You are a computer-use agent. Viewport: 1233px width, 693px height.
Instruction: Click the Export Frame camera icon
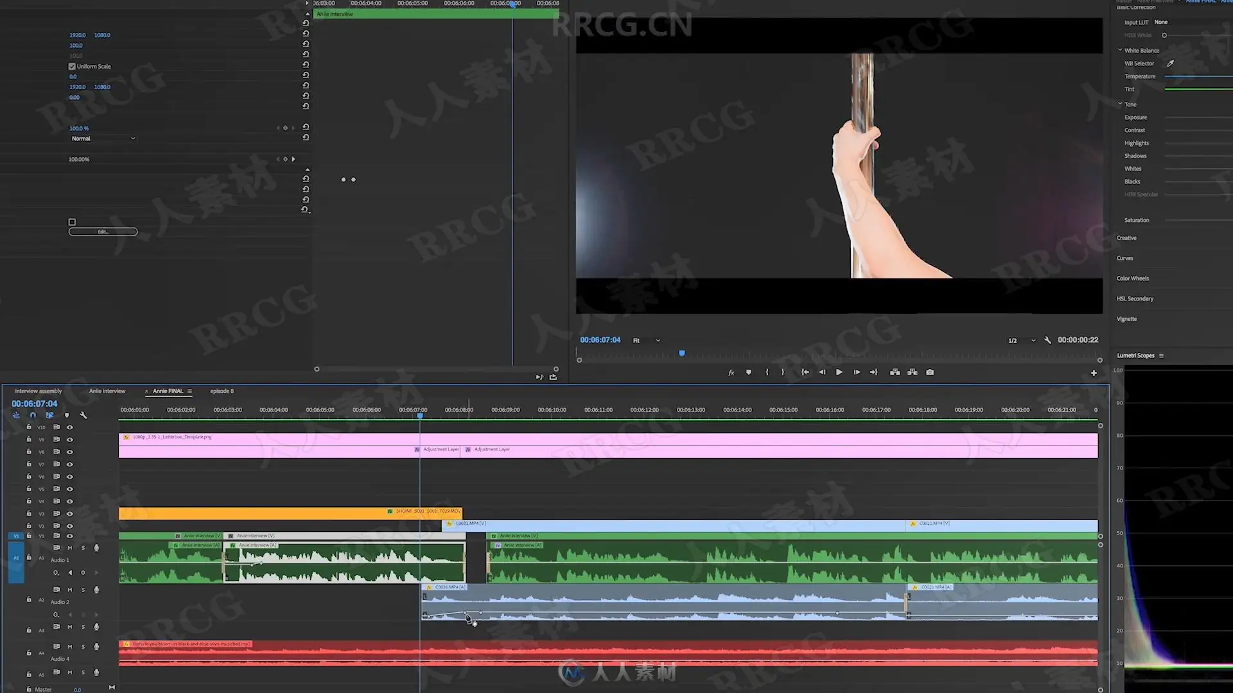pos(930,372)
